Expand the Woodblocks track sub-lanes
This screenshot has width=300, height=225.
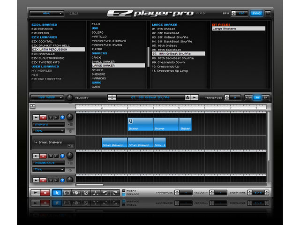70,170
